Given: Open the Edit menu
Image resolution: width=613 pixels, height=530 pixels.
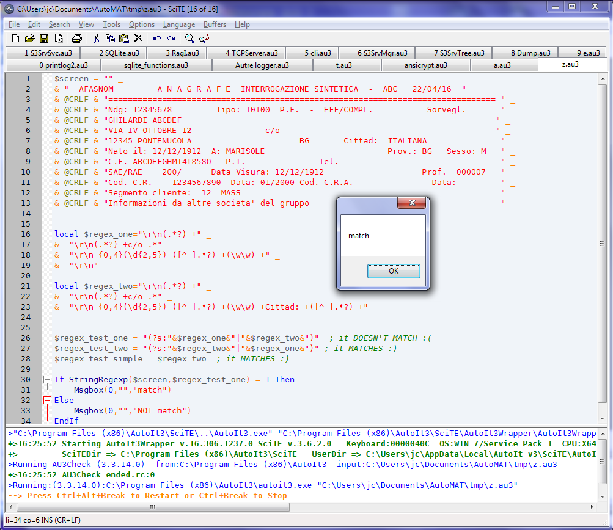Looking at the screenshot, I should click(x=34, y=24).
